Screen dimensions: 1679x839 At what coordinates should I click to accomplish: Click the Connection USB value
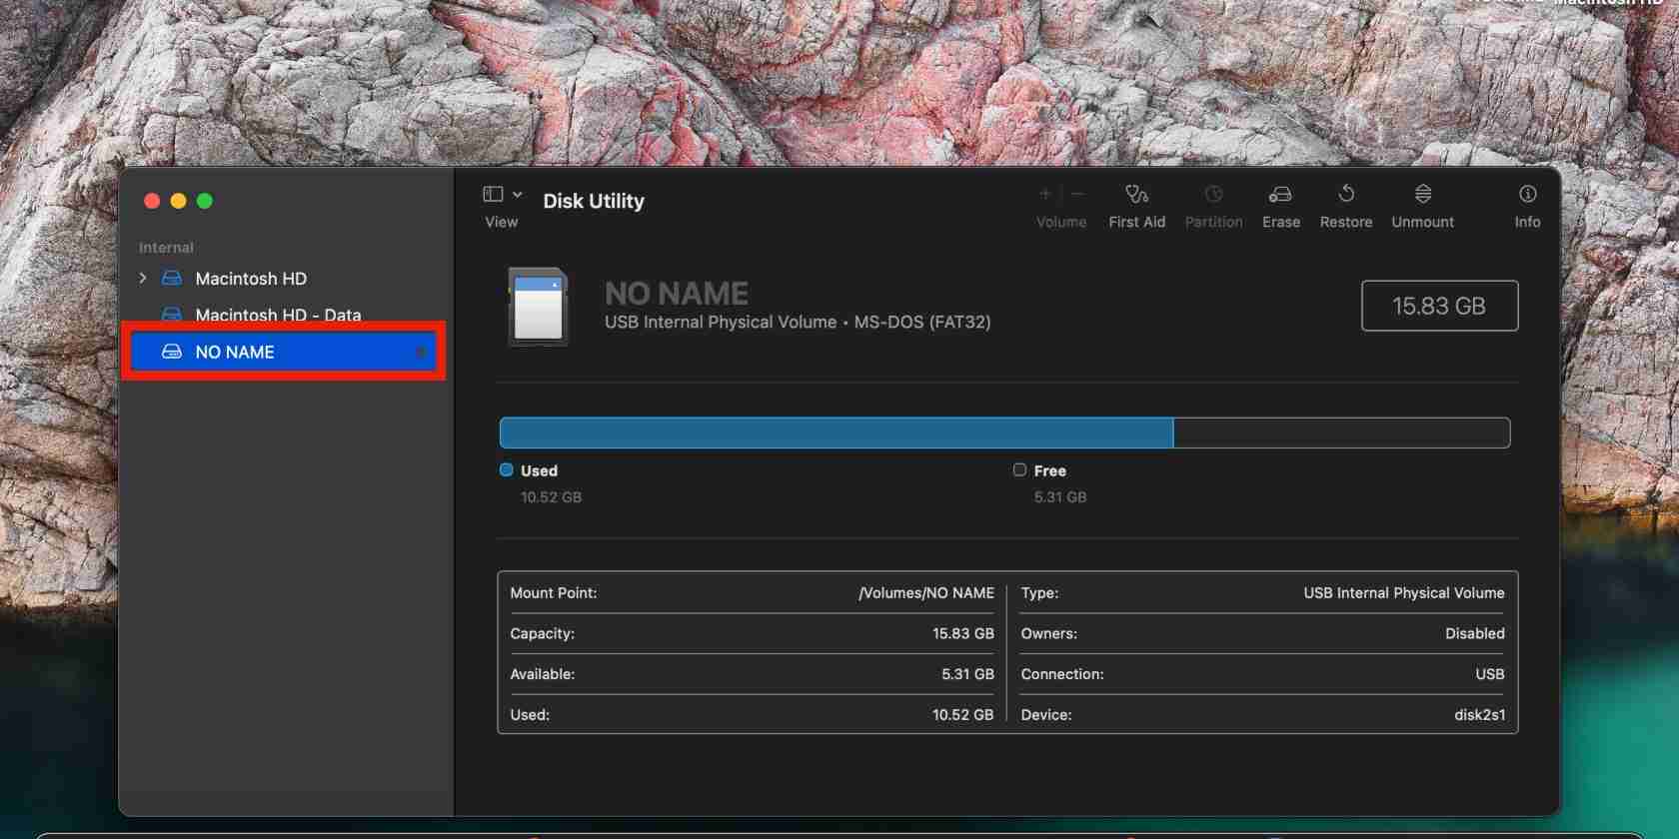(x=1489, y=674)
